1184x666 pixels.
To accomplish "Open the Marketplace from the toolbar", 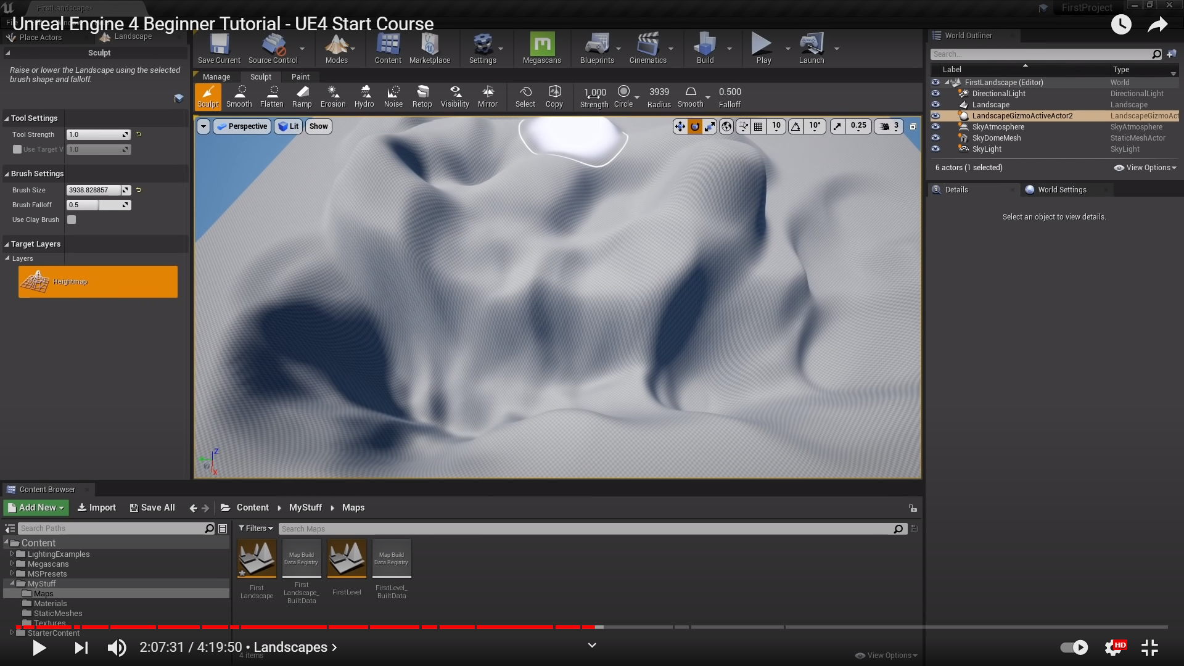I will (x=429, y=48).
